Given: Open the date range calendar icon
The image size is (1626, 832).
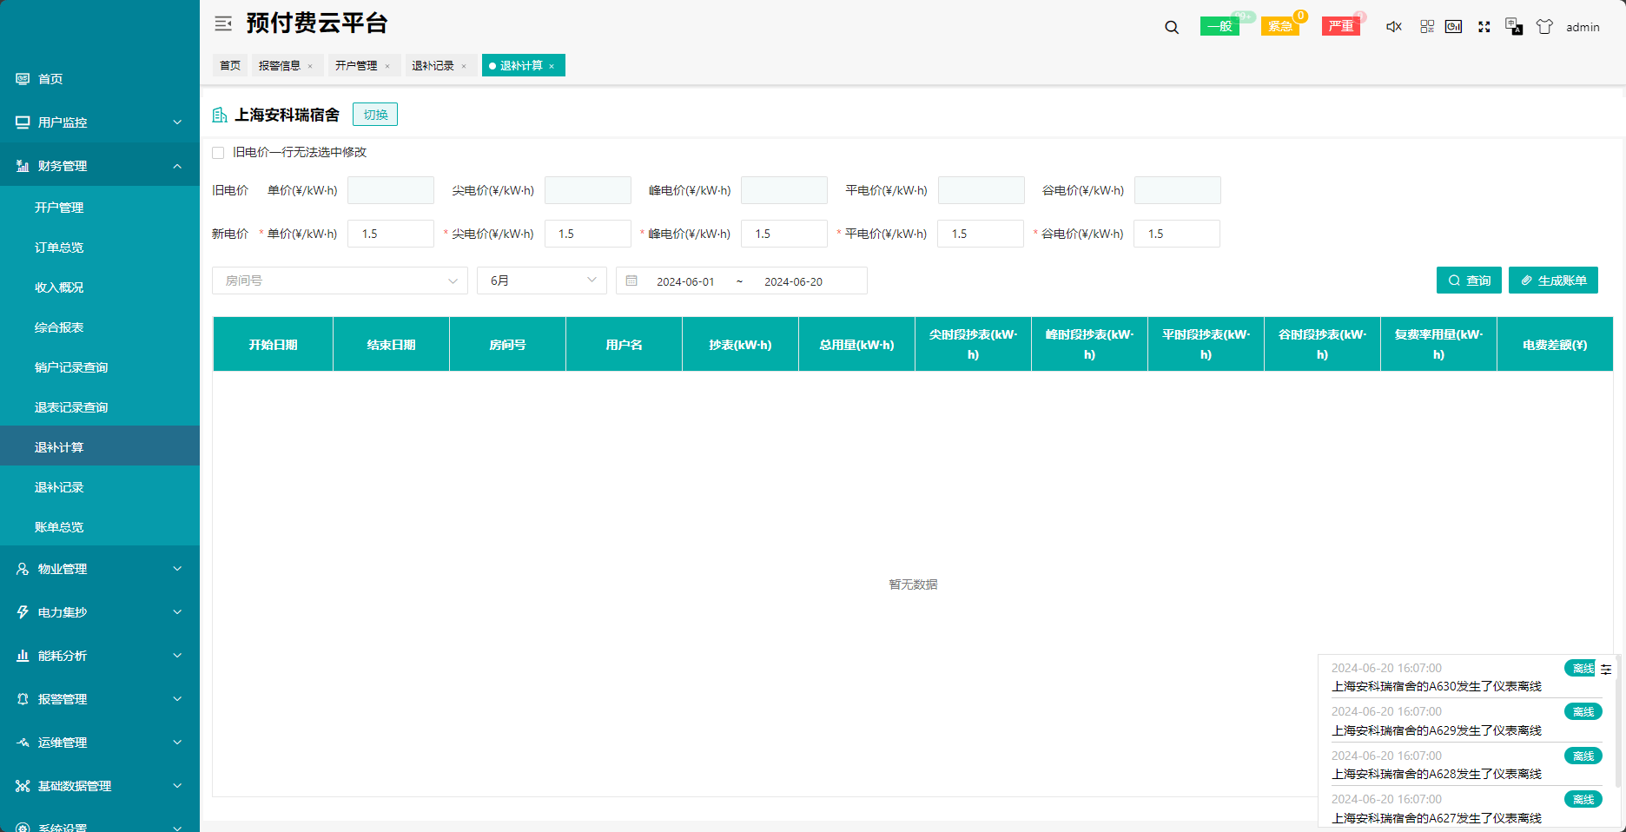Looking at the screenshot, I should point(631,281).
